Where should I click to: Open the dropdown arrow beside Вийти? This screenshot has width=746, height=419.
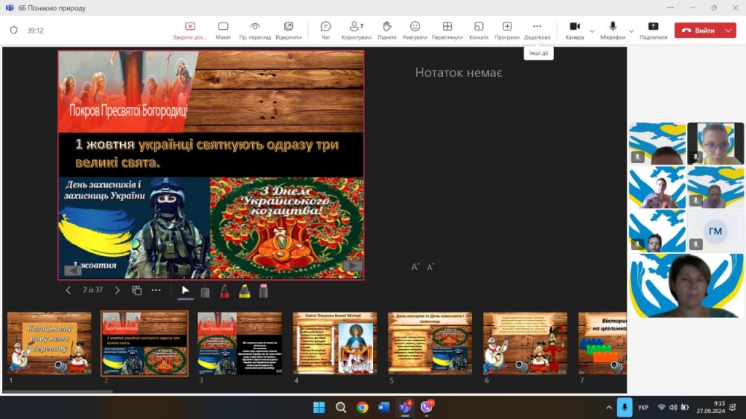click(729, 31)
